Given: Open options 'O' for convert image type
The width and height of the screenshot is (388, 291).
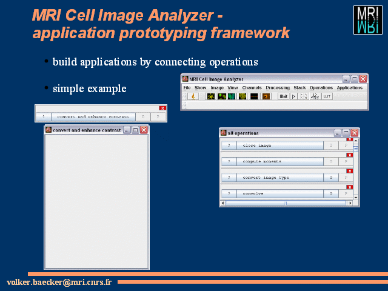Looking at the screenshot, I should [x=331, y=178].
